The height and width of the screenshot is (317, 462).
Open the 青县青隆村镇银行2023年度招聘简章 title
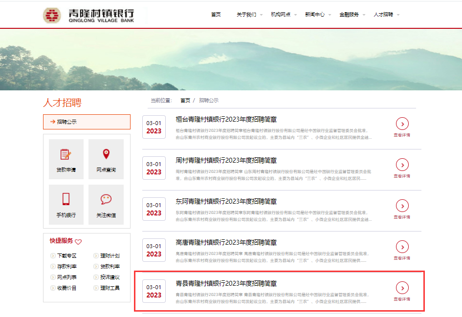tap(226, 283)
